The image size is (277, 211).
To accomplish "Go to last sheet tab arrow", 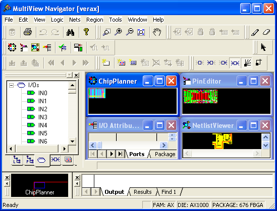I will [120, 154].
